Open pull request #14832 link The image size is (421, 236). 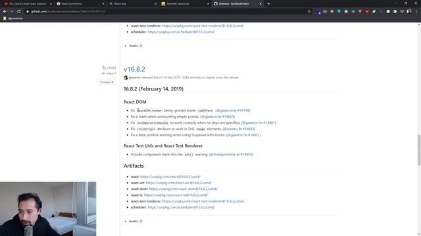(249, 129)
